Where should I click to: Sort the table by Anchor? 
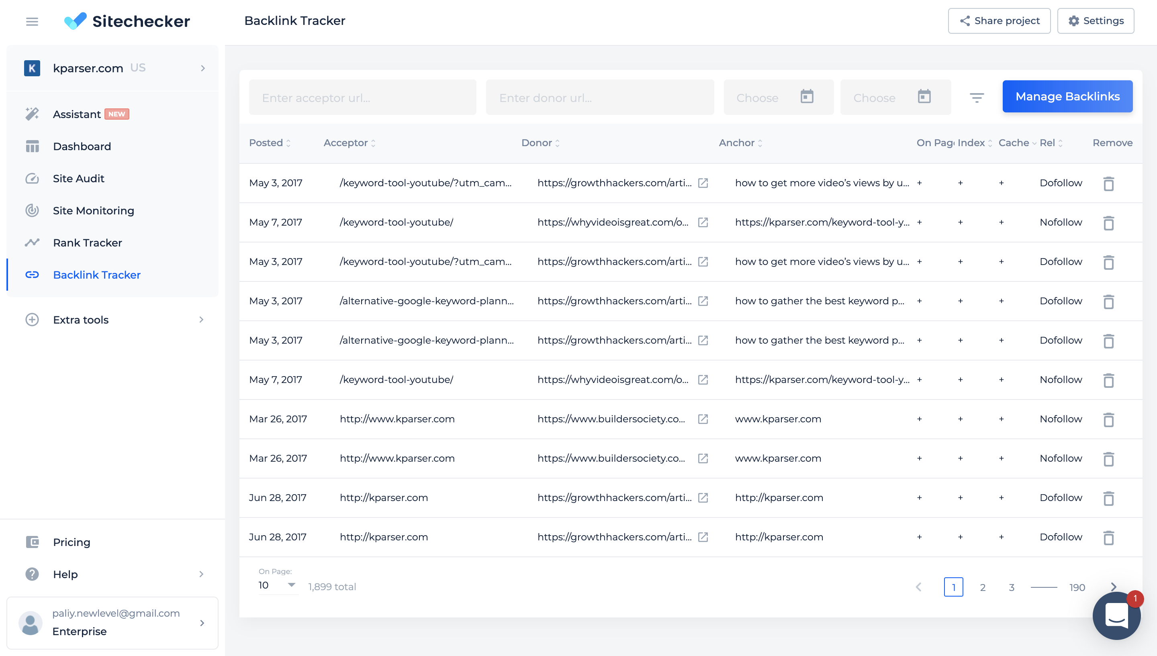point(740,143)
